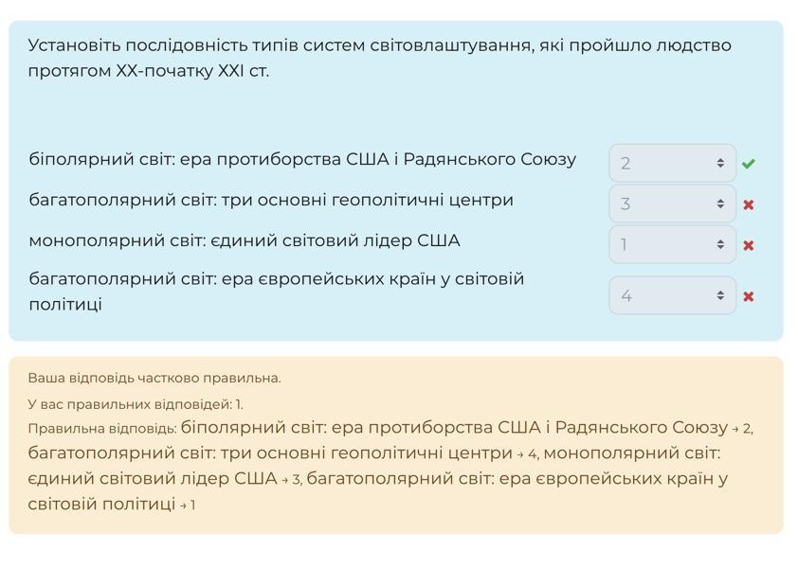This screenshot has height=568, width=798.
Task: Click the green checkmark beside the first answer
Action: tap(748, 164)
